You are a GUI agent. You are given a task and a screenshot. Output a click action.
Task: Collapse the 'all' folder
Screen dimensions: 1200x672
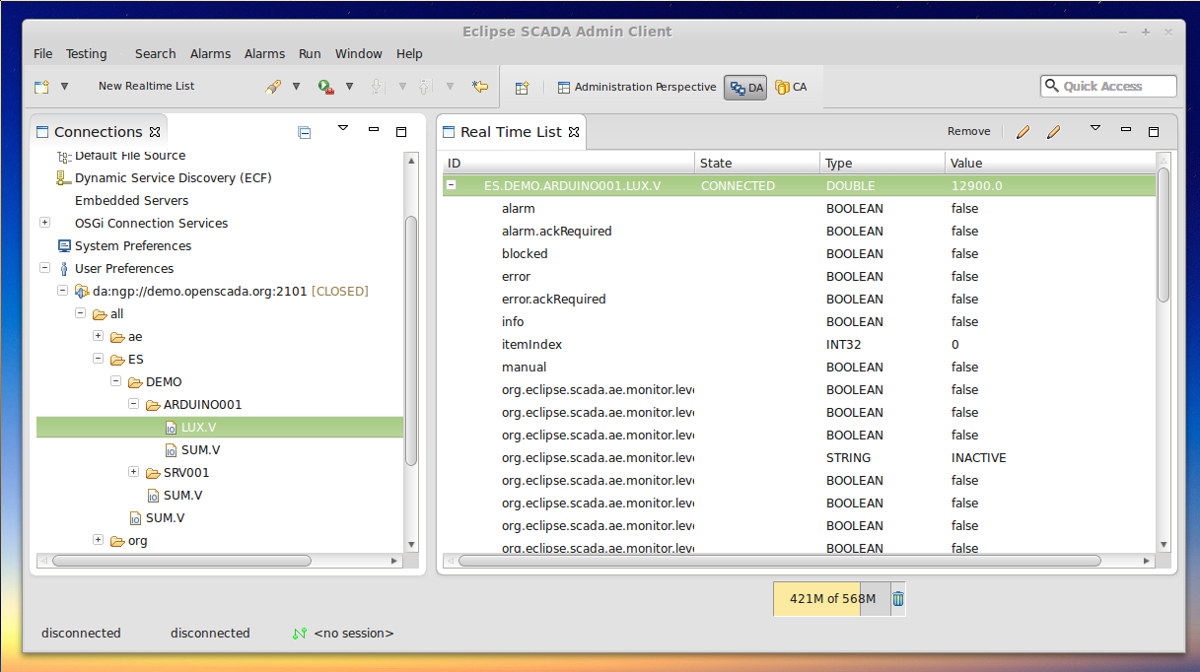tap(80, 313)
